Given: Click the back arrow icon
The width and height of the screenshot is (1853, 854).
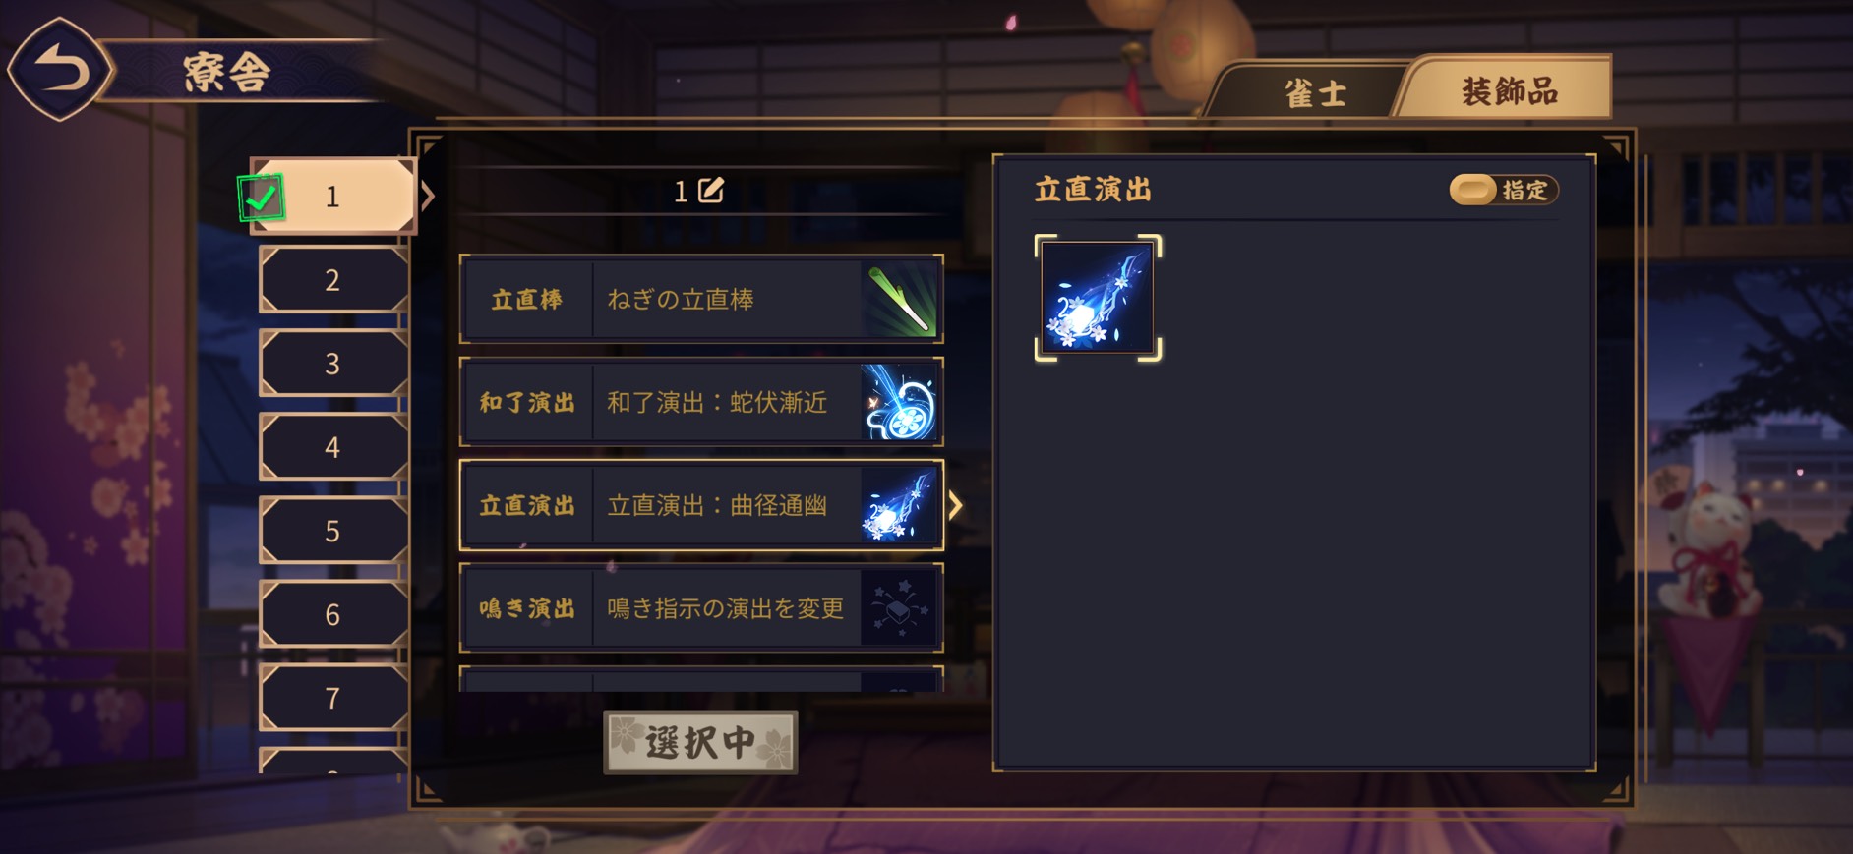Looking at the screenshot, I should (x=61, y=70).
